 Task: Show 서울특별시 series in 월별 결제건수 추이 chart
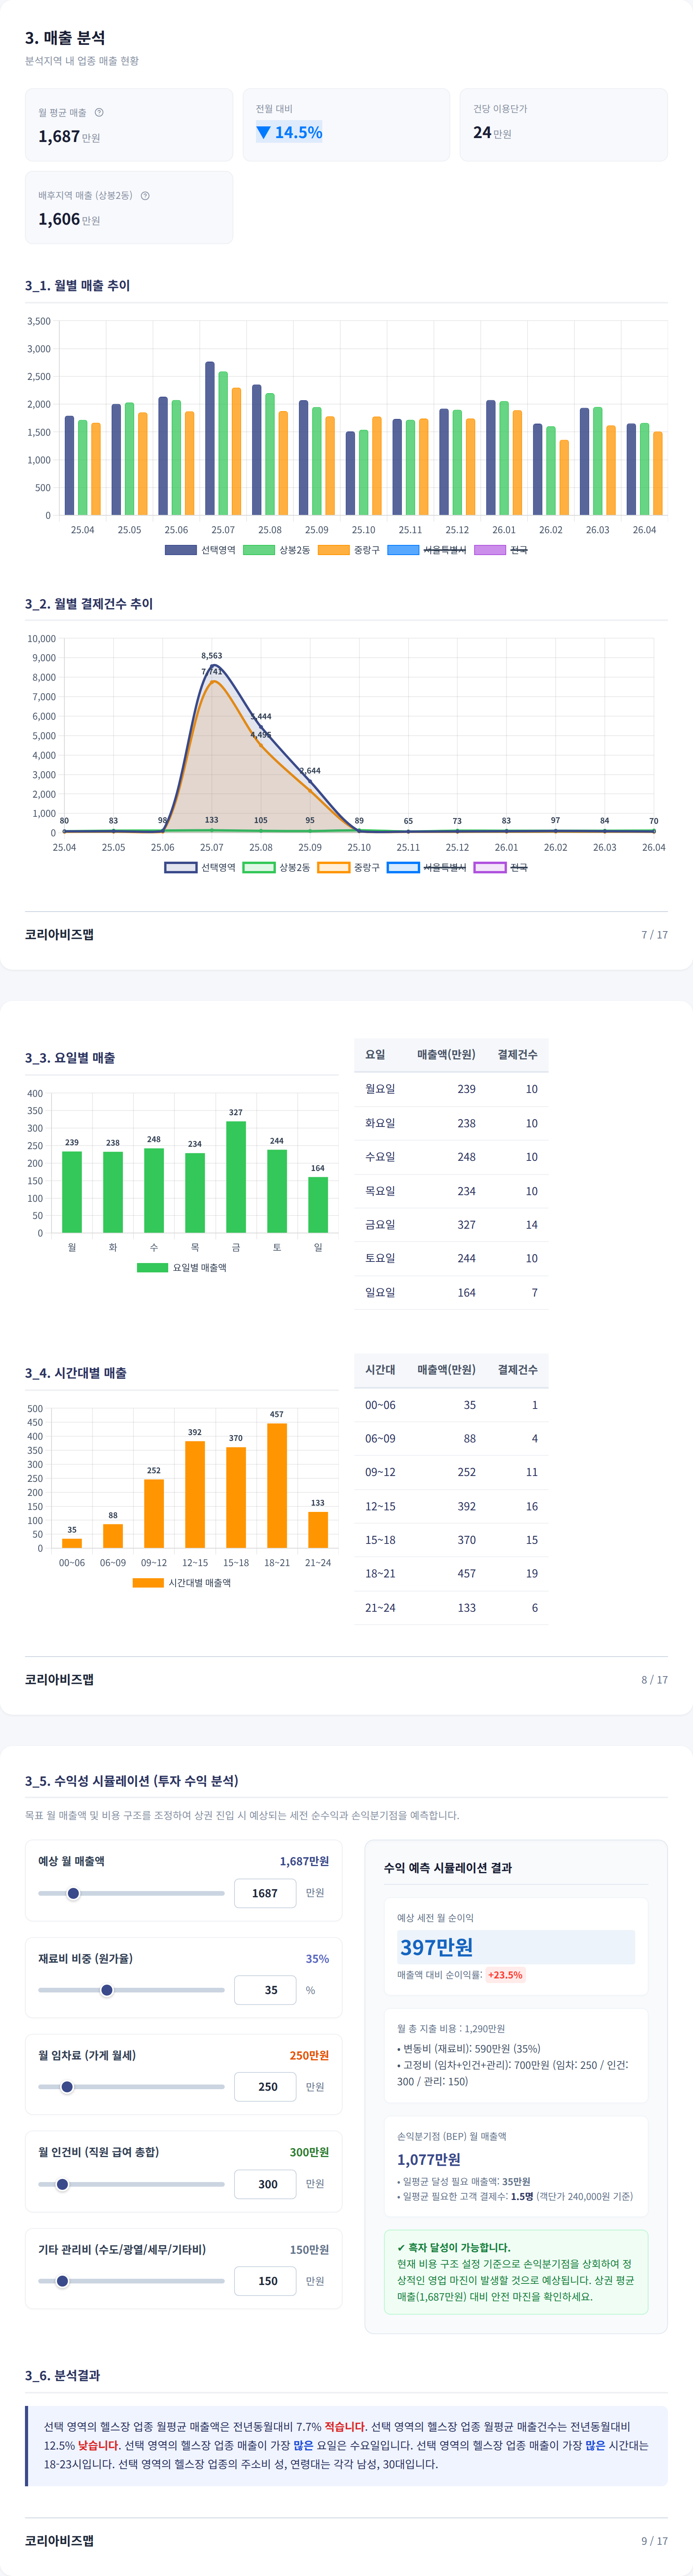427,867
